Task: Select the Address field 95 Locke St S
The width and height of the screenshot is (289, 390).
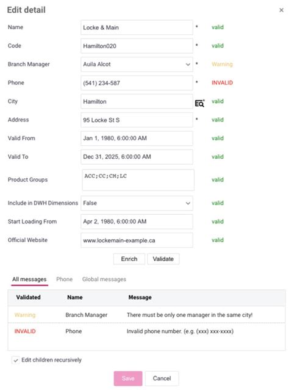Action: [x=137, y=120]
